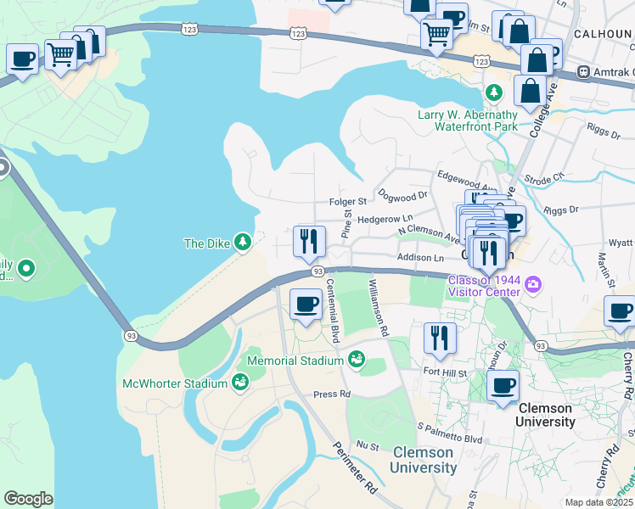Open the Memorial Stadium icon
Viewport: 635px width, 509px height.
tap(357, 360)
